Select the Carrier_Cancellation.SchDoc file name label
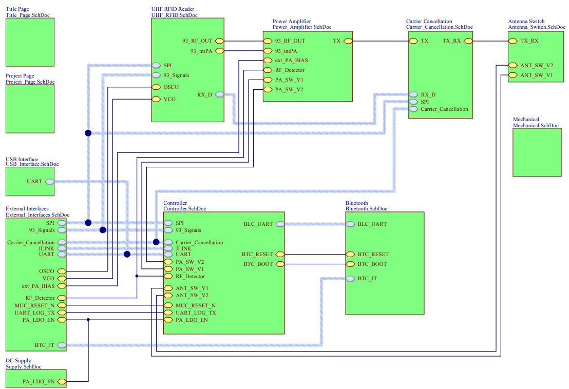Screen dimensions: 569x389 point(440,27)
